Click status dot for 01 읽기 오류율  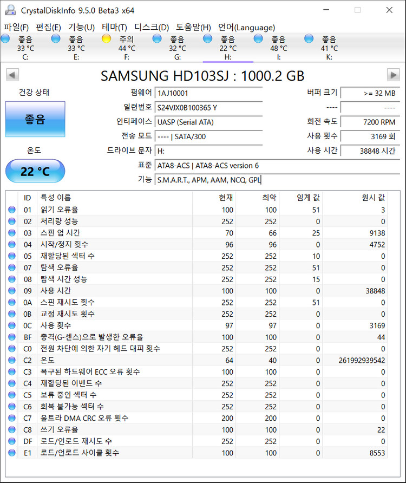pos(12,210)
